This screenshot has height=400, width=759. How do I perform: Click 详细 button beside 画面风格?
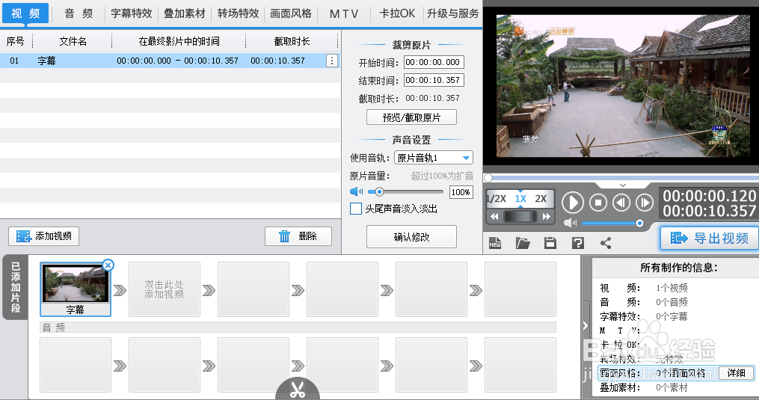(x=737, y=373)
